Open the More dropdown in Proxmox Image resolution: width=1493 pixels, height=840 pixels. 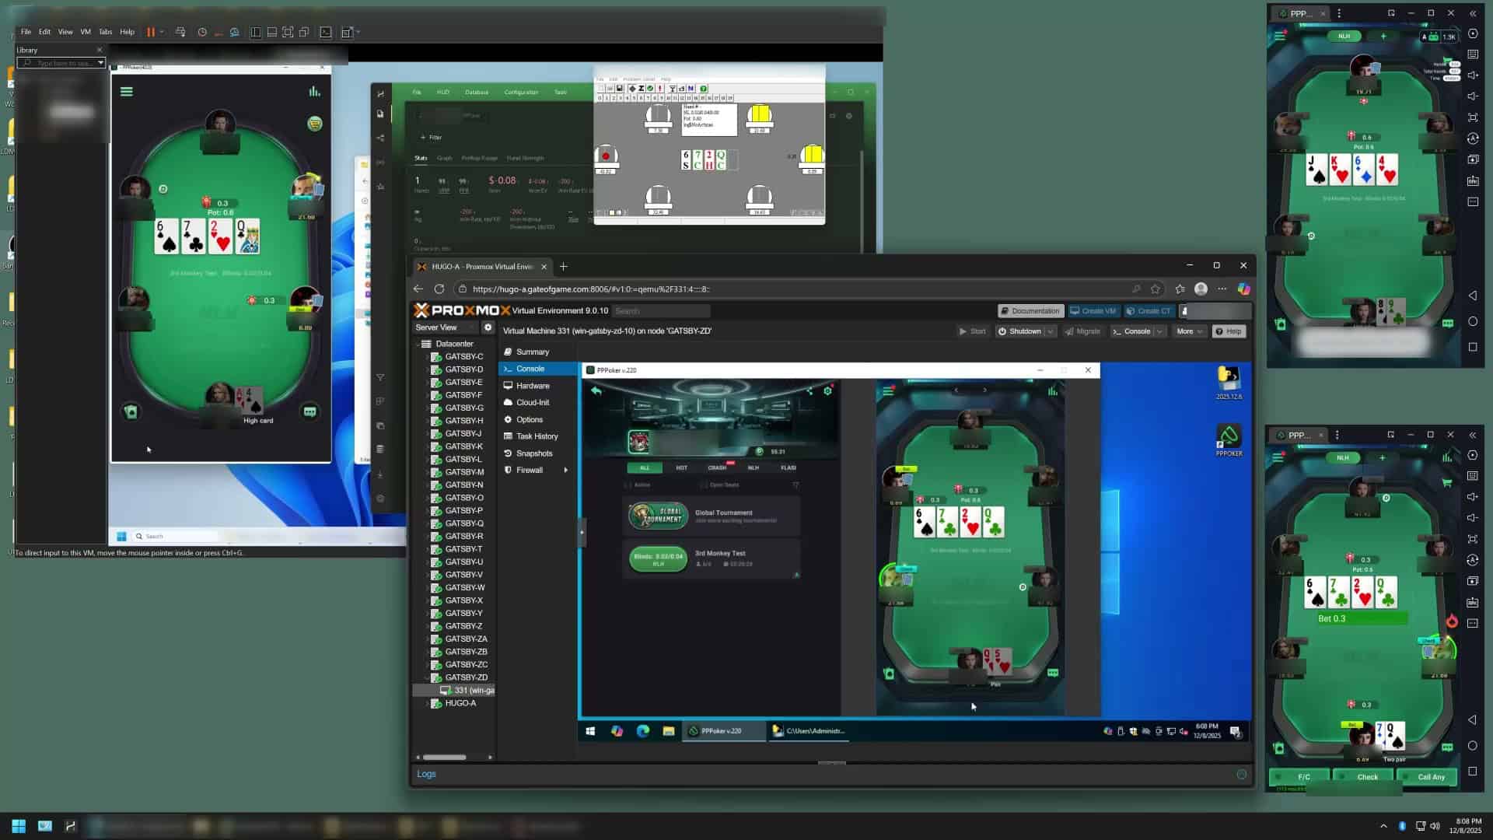1188,331
